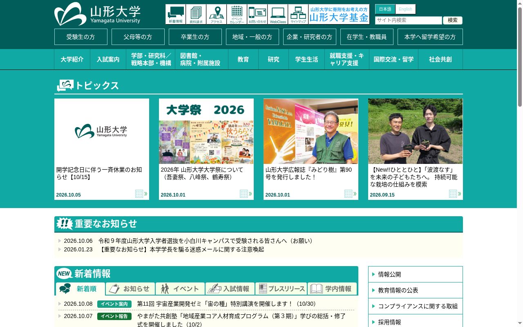Open the 波渡なす farmers photo thumbnail
523x327 pixels.
(x=416, y=131)
